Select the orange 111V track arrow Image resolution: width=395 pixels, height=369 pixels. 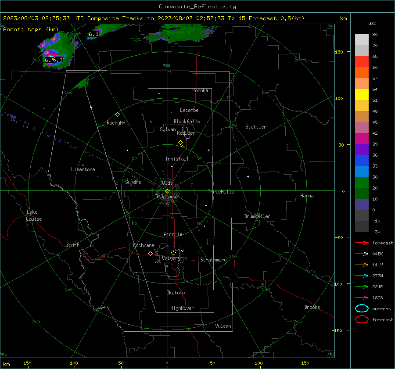362,265
